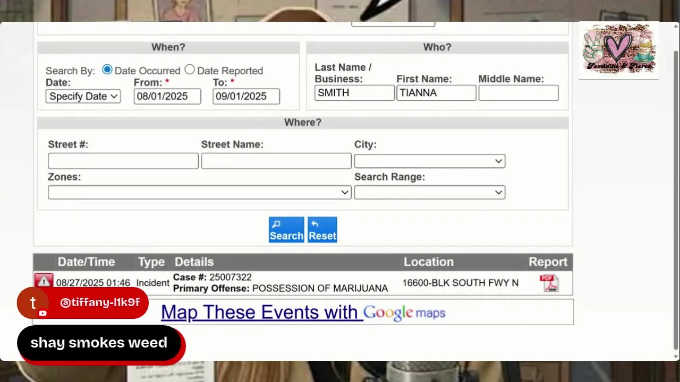Screen dimensions: 680x382
Task: Click the Feminine & Fierce logo
Action: 619,50
